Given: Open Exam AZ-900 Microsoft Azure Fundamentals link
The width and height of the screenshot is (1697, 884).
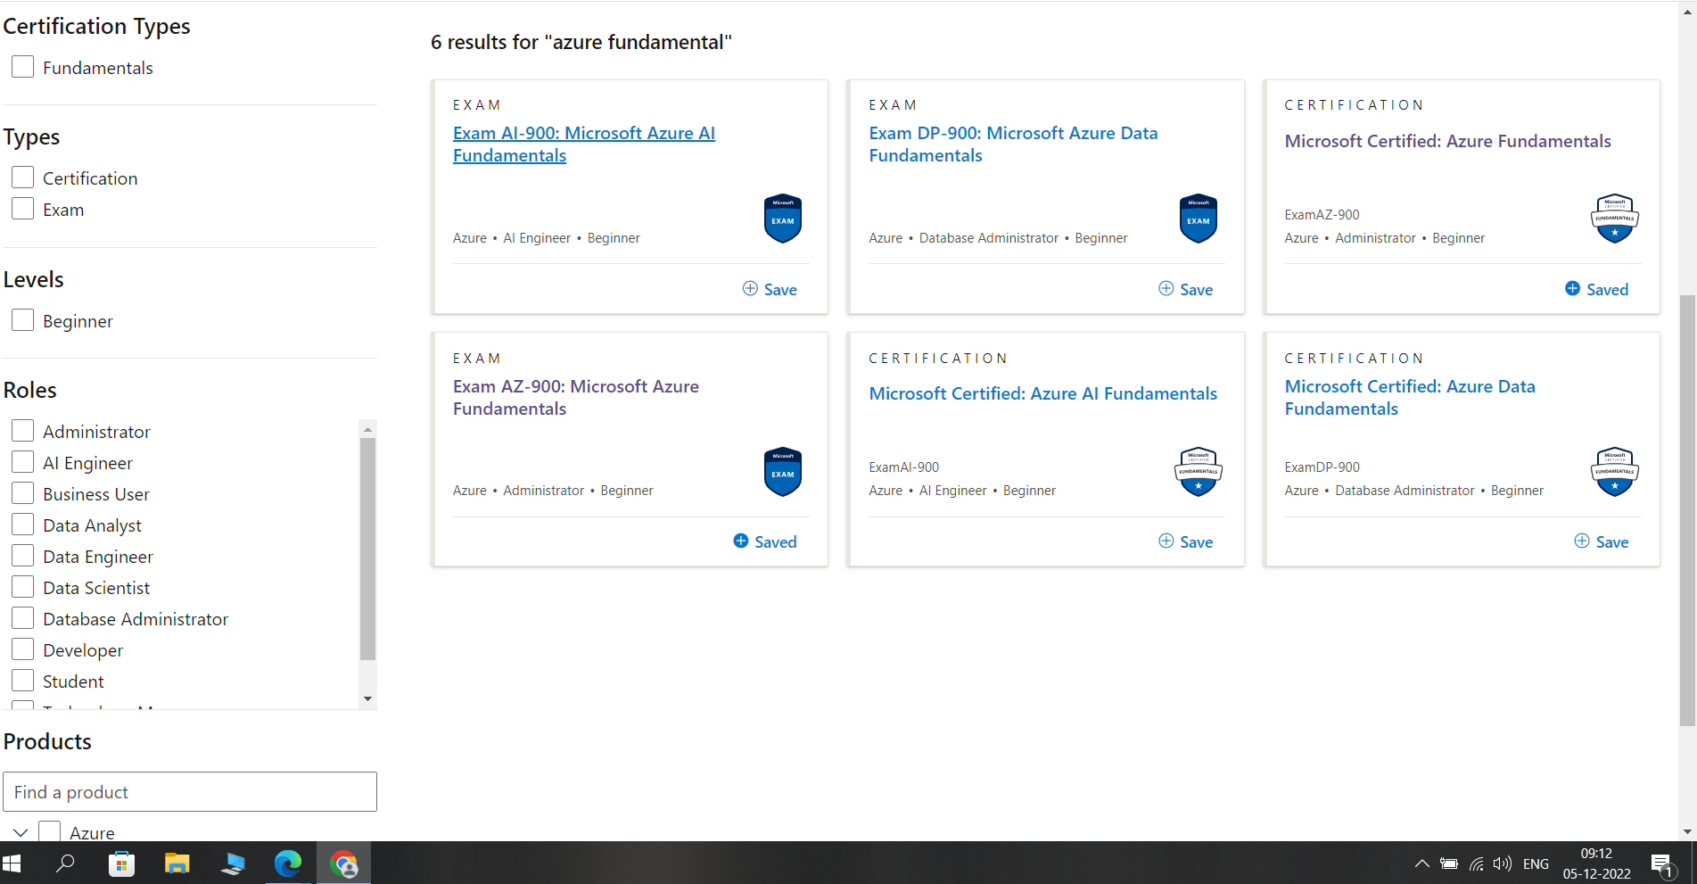Looking at the screenshot, I should click(576, 398).
